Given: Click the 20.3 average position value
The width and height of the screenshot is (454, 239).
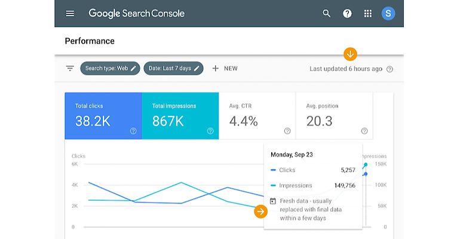Looking at the screenshot, I should [x=320, y=121].
